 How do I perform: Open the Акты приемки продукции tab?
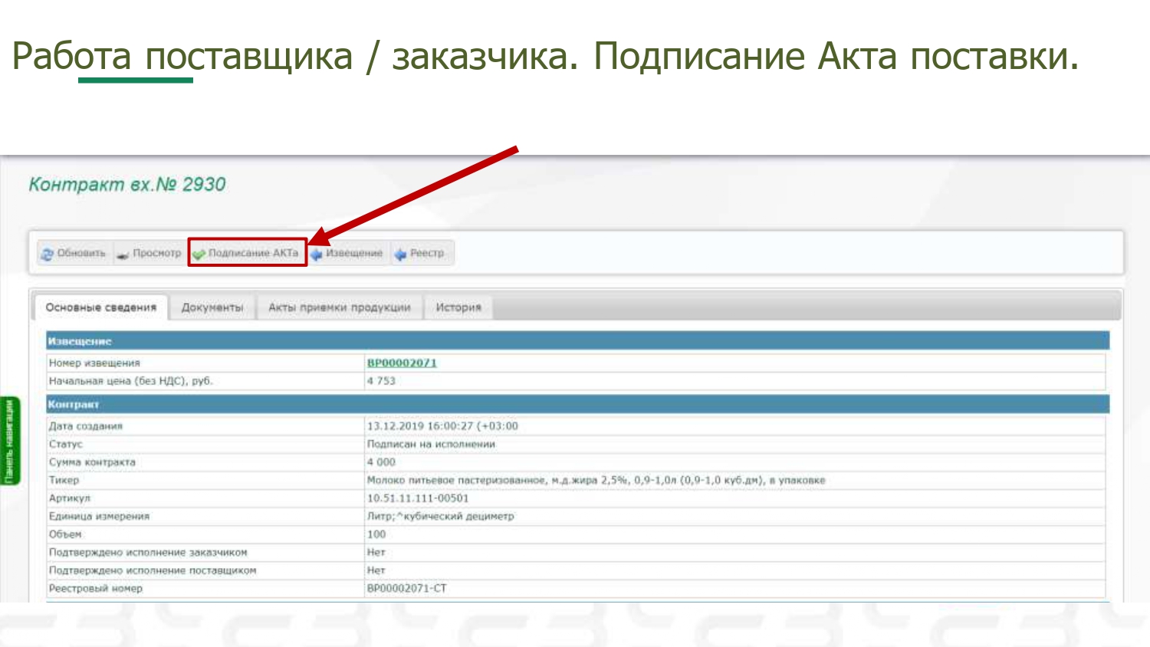click(339, 307)
